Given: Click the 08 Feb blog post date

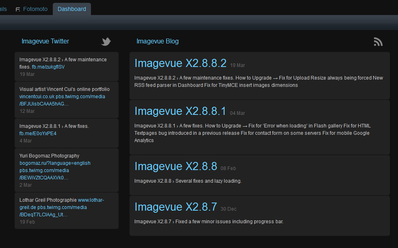Looking at the screenshot, I should pos(228,168).
